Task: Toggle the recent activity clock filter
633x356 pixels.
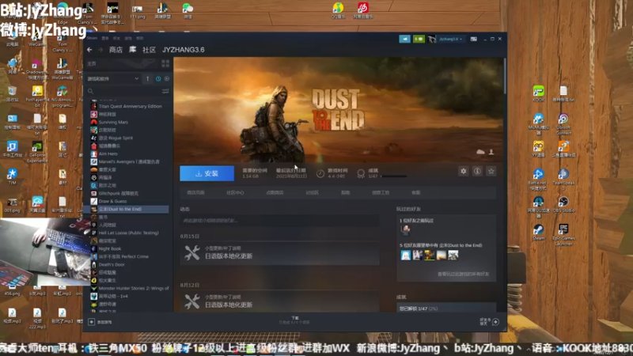Action: pyautogui.click(x=158, y=78)
